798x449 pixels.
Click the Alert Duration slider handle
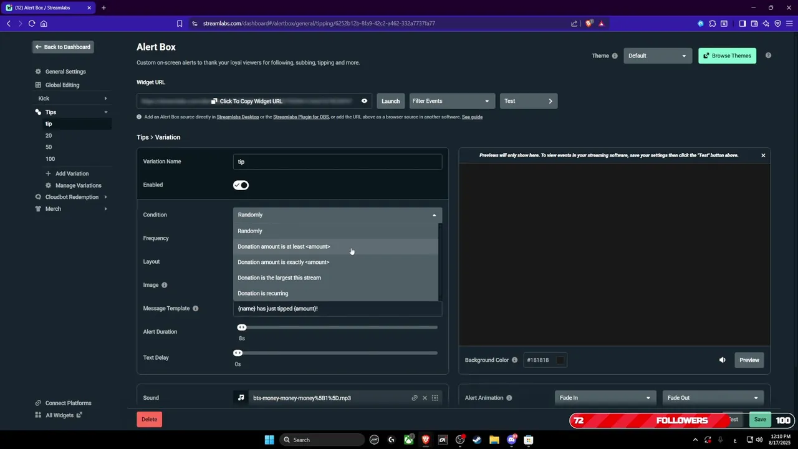coord(242,327)
